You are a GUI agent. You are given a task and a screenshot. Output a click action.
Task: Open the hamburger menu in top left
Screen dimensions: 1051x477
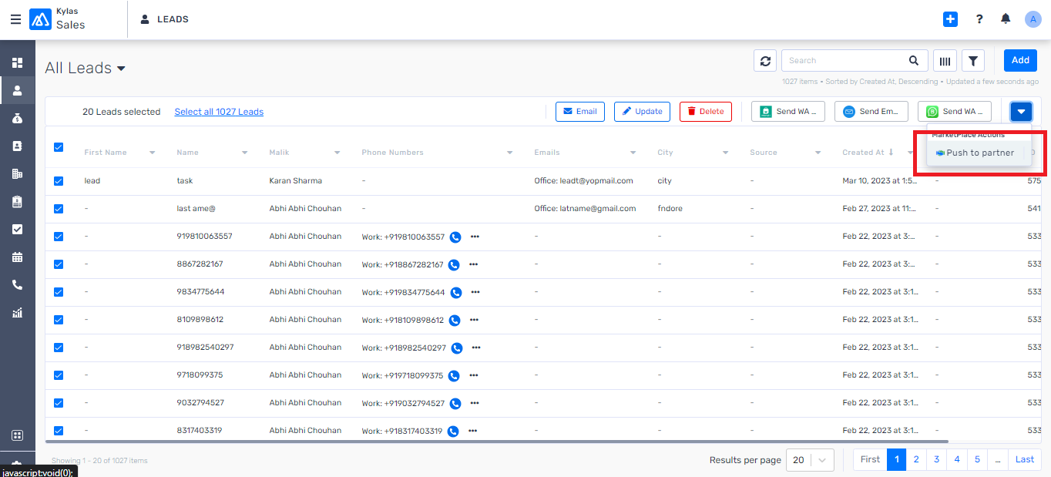coord(15,19)
